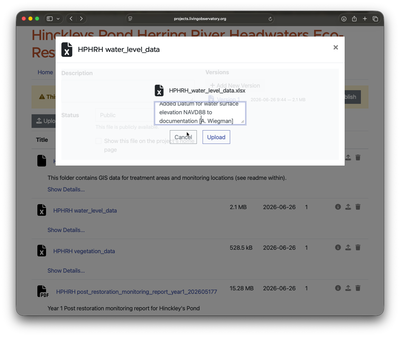This screenshot has width=400, height=337.
Task: Reload the page with the refresh icon
Action: [270, 19]
